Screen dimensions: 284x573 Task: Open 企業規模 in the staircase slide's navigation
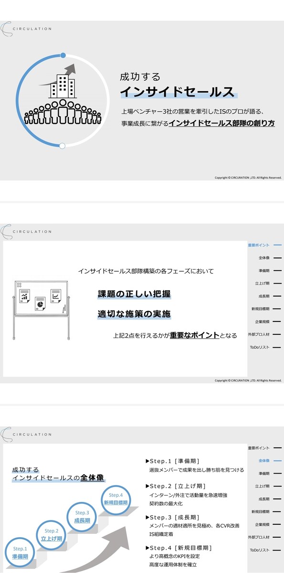(x=268, y=524)
